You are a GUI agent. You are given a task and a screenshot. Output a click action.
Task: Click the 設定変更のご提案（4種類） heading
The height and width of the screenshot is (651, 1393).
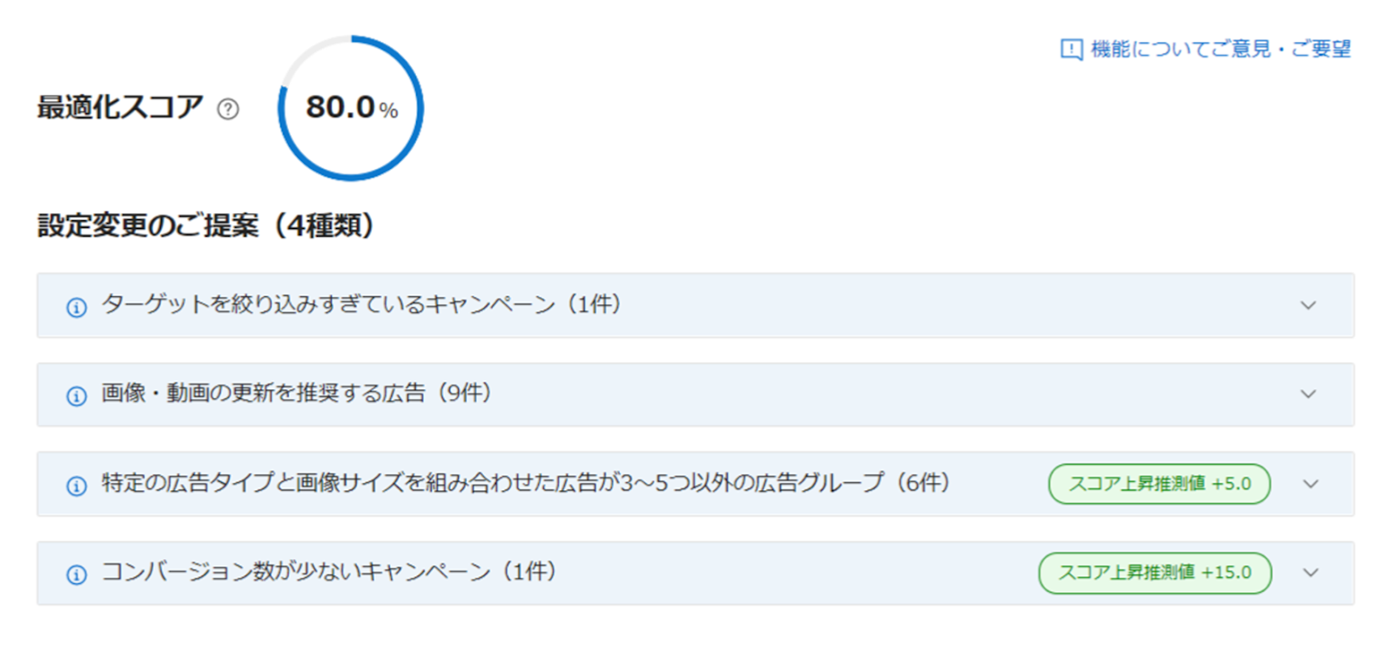pos(205,225)
